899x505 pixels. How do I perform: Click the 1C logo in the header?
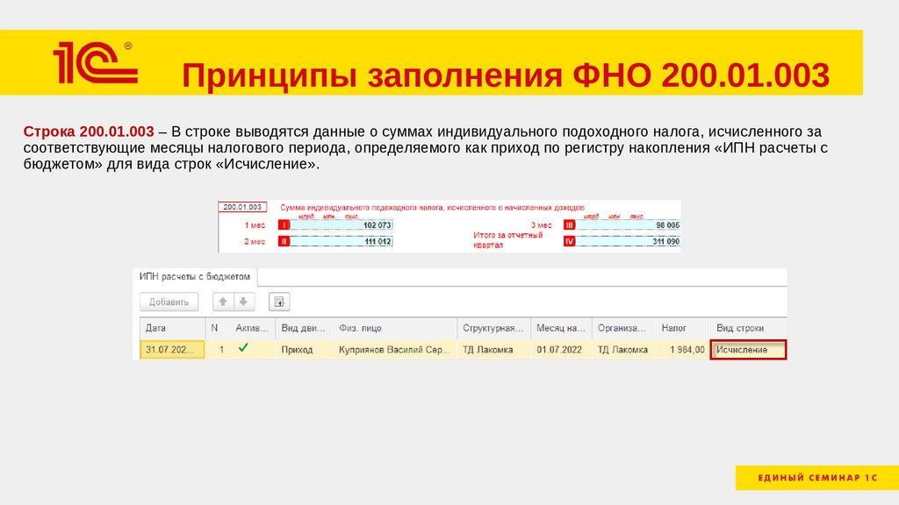[x=95, y=62]
